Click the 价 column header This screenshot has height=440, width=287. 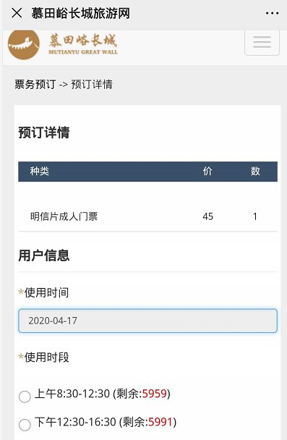click(x=207, y=171)
